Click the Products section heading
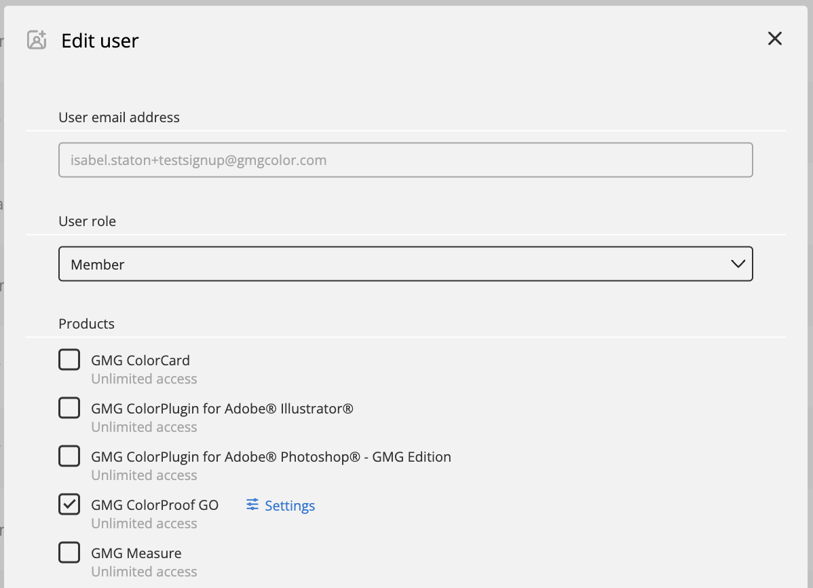Image resolution: width=813 pixels, height=588 pixels. coord(87,324)
